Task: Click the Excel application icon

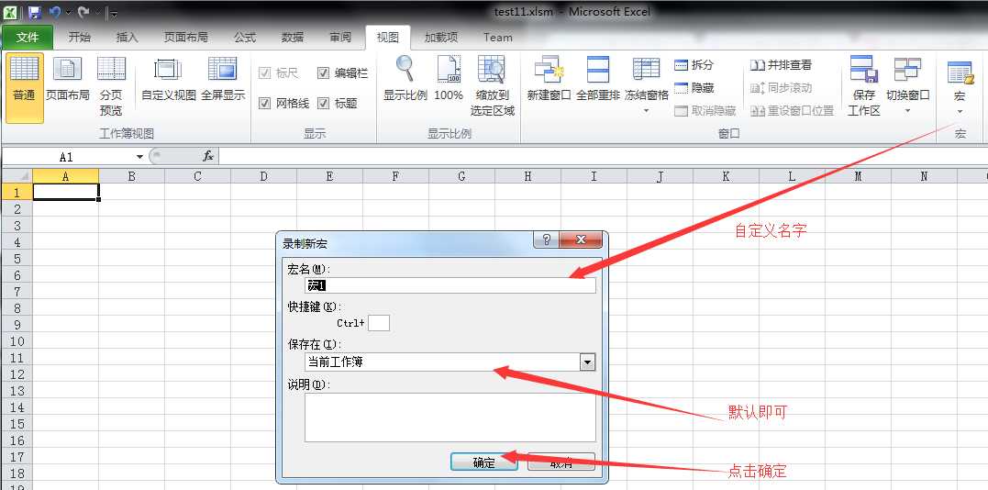Action: [10, 12]
